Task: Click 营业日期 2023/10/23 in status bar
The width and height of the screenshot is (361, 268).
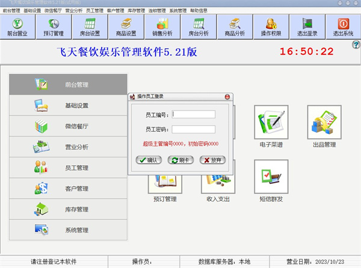Action: (x=315, y=261)
